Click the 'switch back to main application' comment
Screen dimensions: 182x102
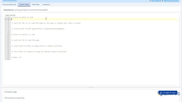pyautogui.click(x=38, y=29)
